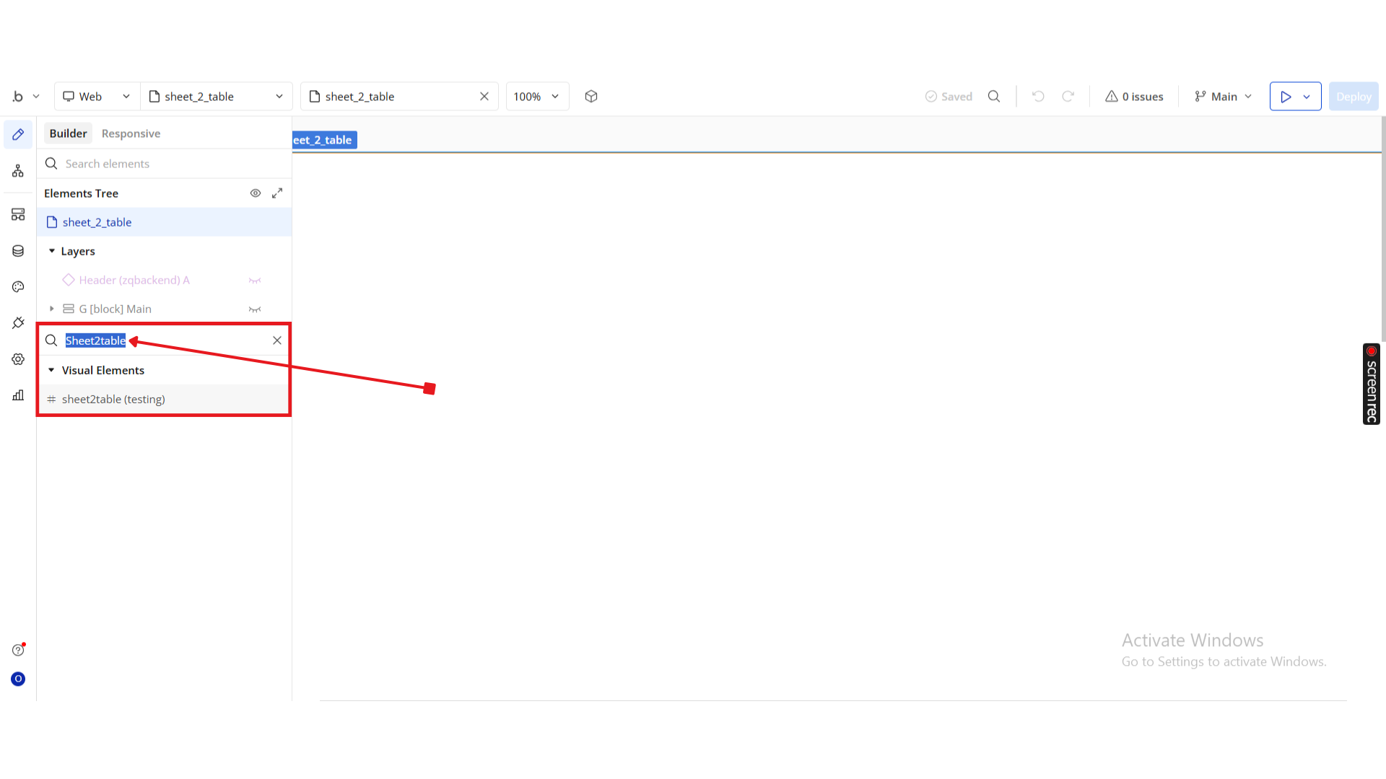Open the Design pencil tab in sidebar

18,134
